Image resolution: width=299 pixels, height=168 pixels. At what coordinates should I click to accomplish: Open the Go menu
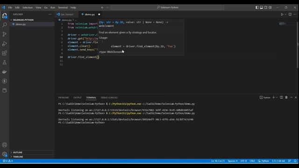(46, 7)
